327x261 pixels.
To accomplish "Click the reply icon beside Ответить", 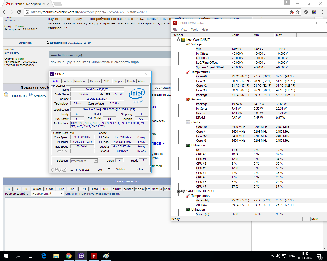I will [x=31, y=95].
